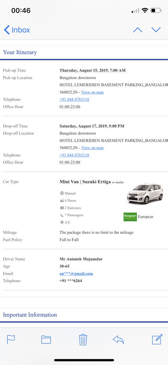This screenshot has width=168, height=365.
Task: Tap pick-up location Bangalore downtown
Action: [77, 78]
